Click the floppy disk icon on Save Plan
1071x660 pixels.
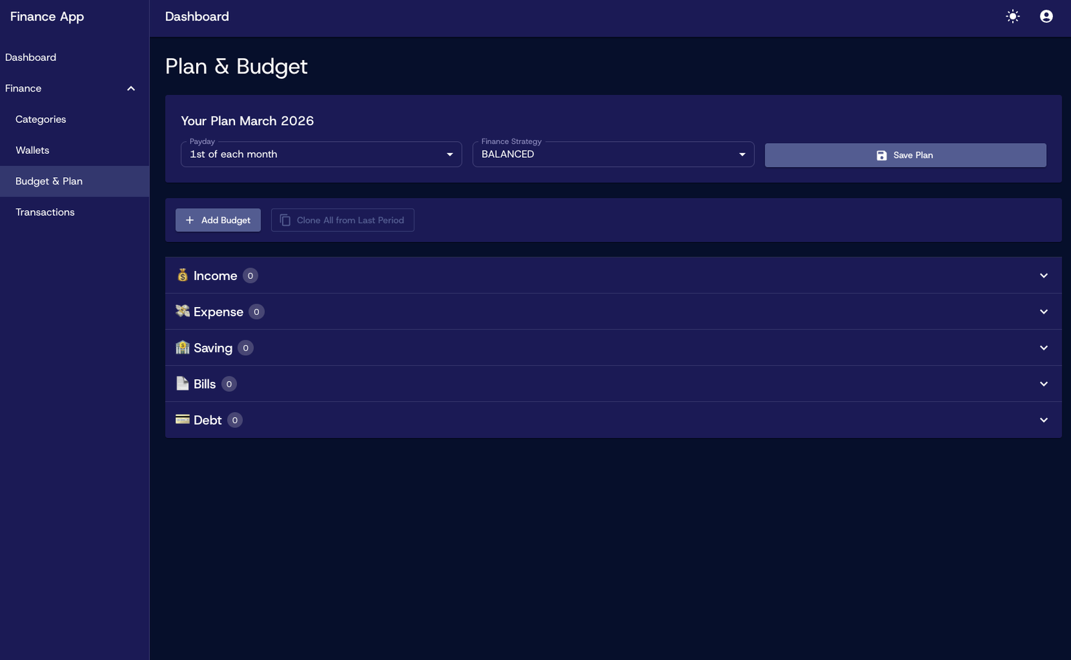(x=882, y=155)
